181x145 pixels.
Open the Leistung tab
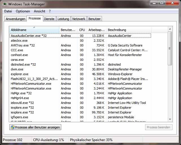pos(63,19)
